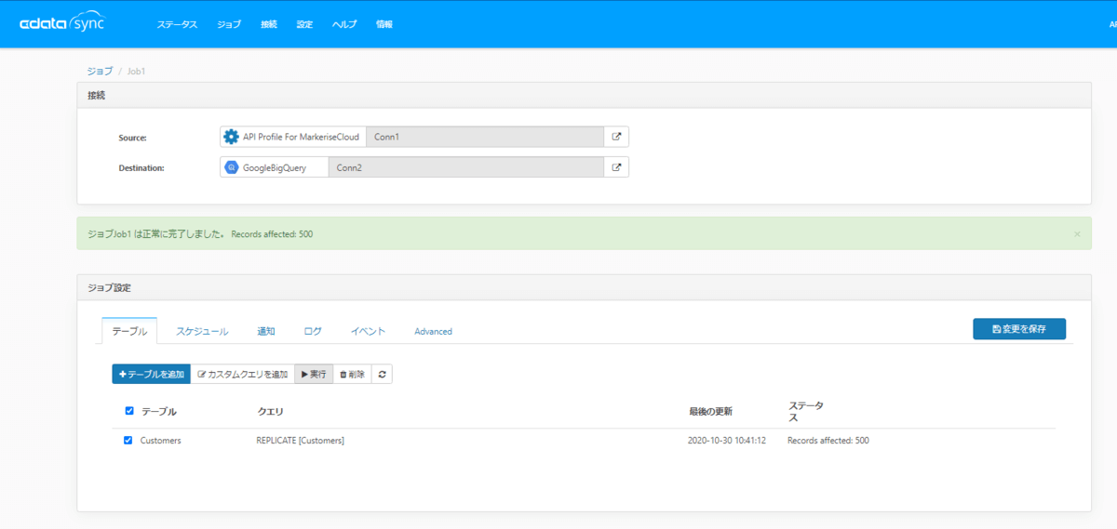Viewport: 1117px width, 529px height.
Task: Open Destination connection external link icon
Action: 616,167
